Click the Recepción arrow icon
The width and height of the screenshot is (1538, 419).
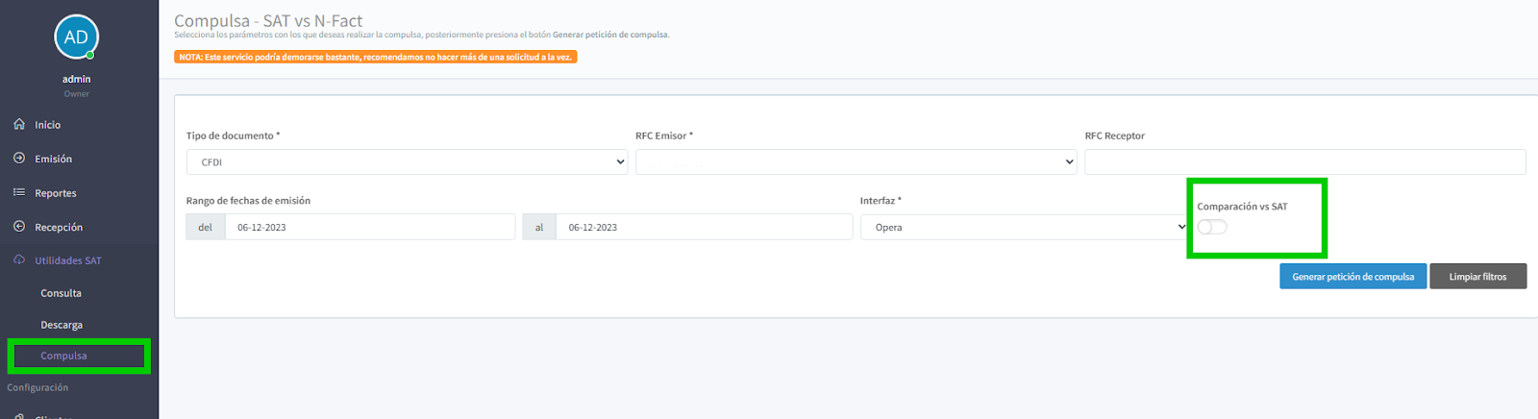click(x=19, y=227)
